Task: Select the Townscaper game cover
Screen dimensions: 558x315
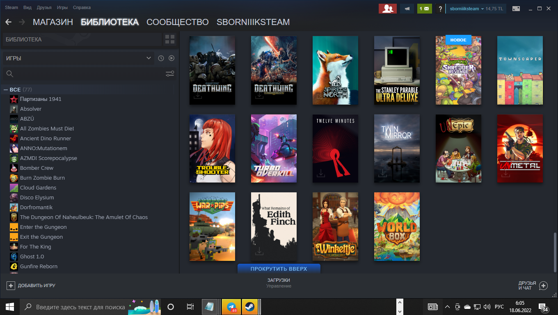Action: 520,70
